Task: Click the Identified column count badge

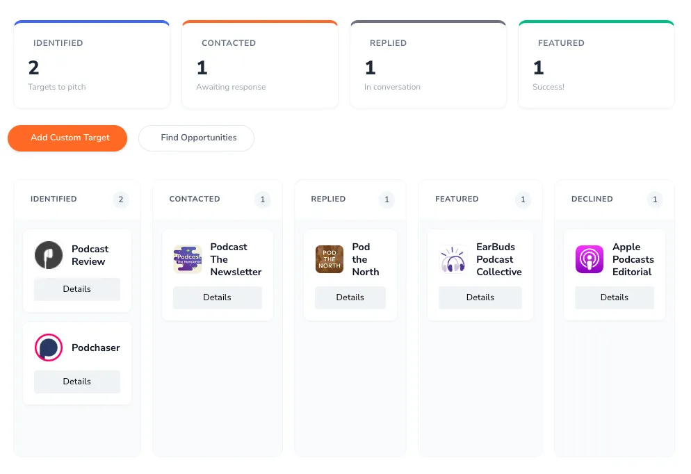Action: coord(120,200)
